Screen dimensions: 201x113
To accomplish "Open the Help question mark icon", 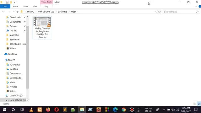I will [x=200, y=6].
